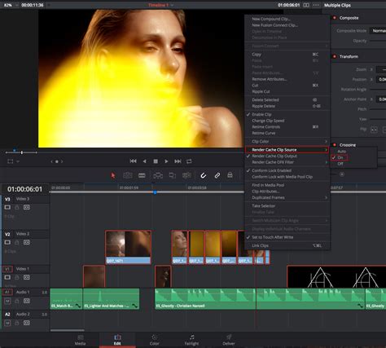Toggle Audio 1 auto track selector icon

point(26,301)
